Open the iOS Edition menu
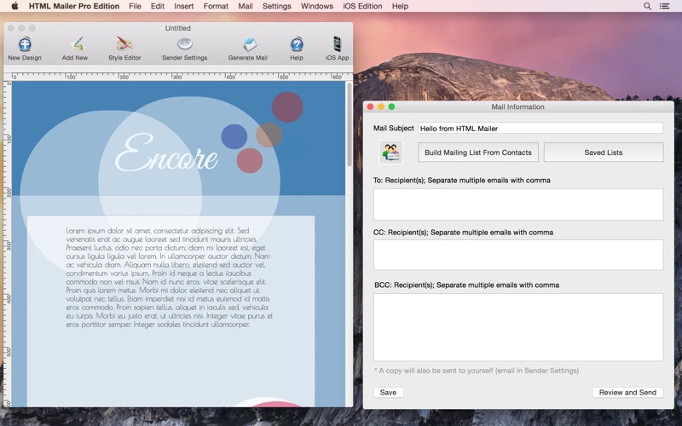 click(363, 6)
